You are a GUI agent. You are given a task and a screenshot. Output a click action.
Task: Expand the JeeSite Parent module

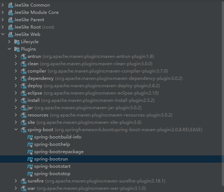3,20
